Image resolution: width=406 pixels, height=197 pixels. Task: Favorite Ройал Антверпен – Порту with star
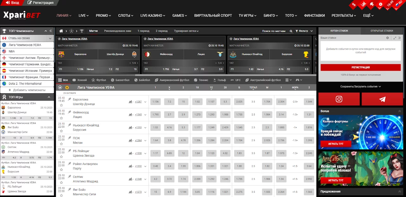(x=61, y=170)
